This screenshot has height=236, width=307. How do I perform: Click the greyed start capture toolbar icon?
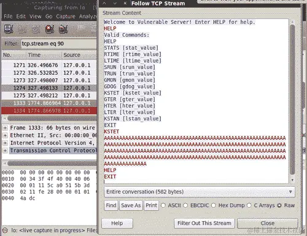tap(36, 29)
